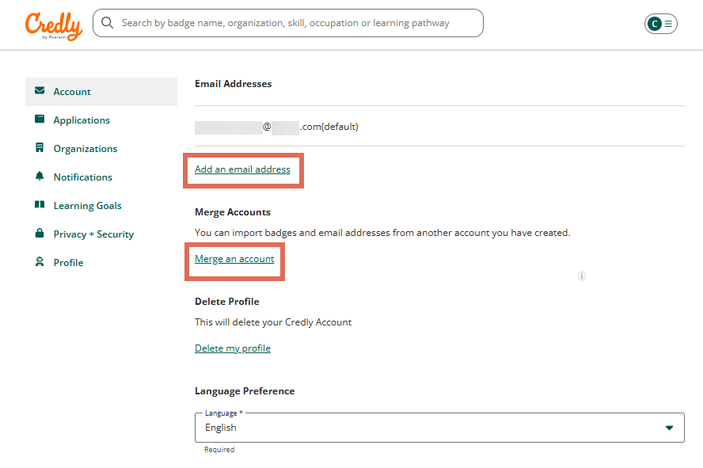Open Organizations in the sidebar
Screen dimensions: 703x468
[101, 148]
